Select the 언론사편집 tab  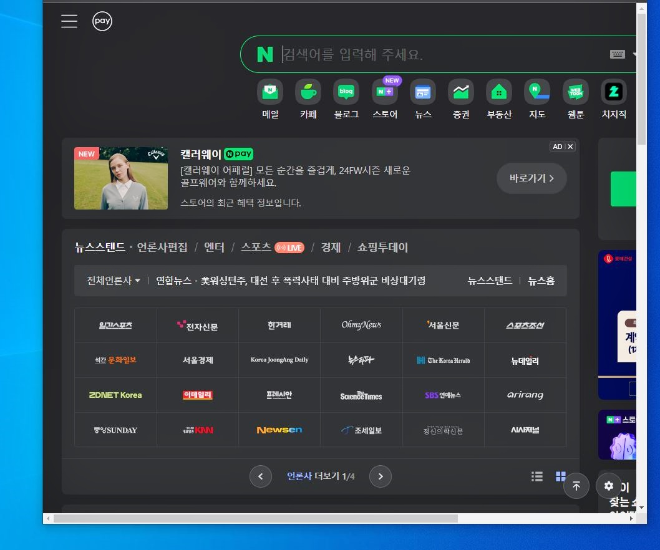(x=162, y=247)
